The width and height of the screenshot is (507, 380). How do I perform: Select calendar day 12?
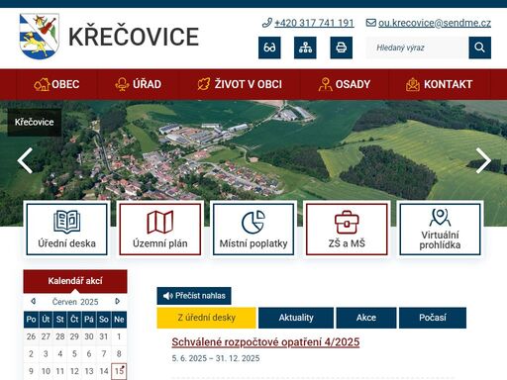74,371
